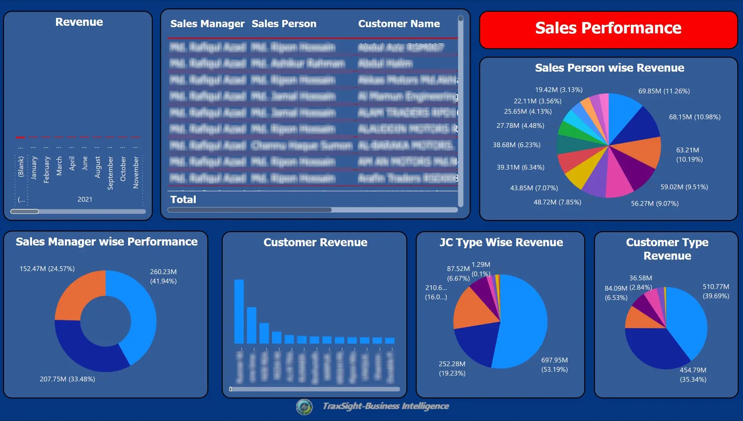Click the Customer Name column header

(x=399, y=24)
